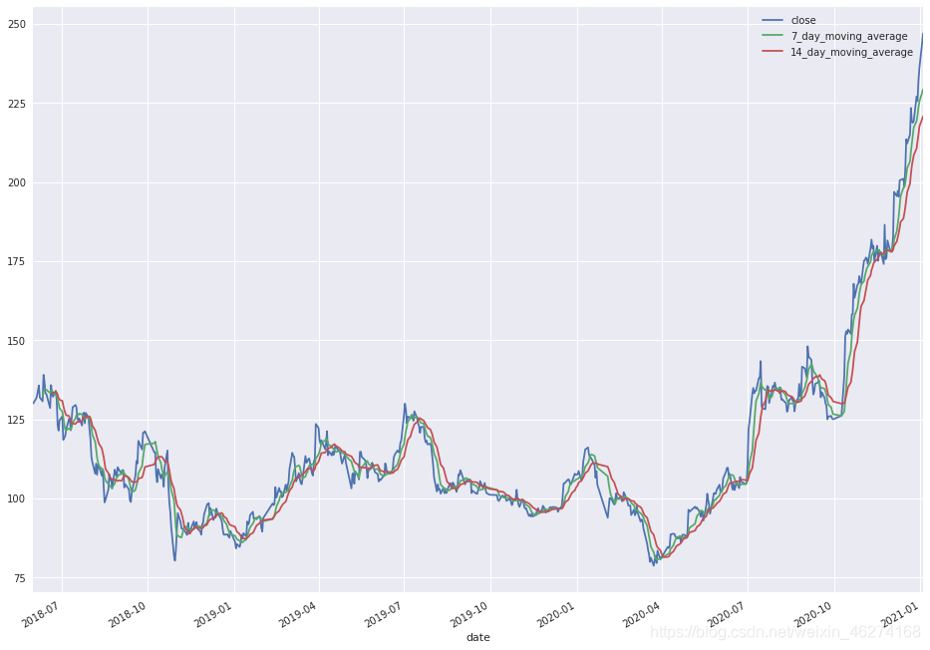This screenshot has width=930, height=650.
Task: Click the '7_day_moving_average' legend label
Action: [x=849, y=36]
